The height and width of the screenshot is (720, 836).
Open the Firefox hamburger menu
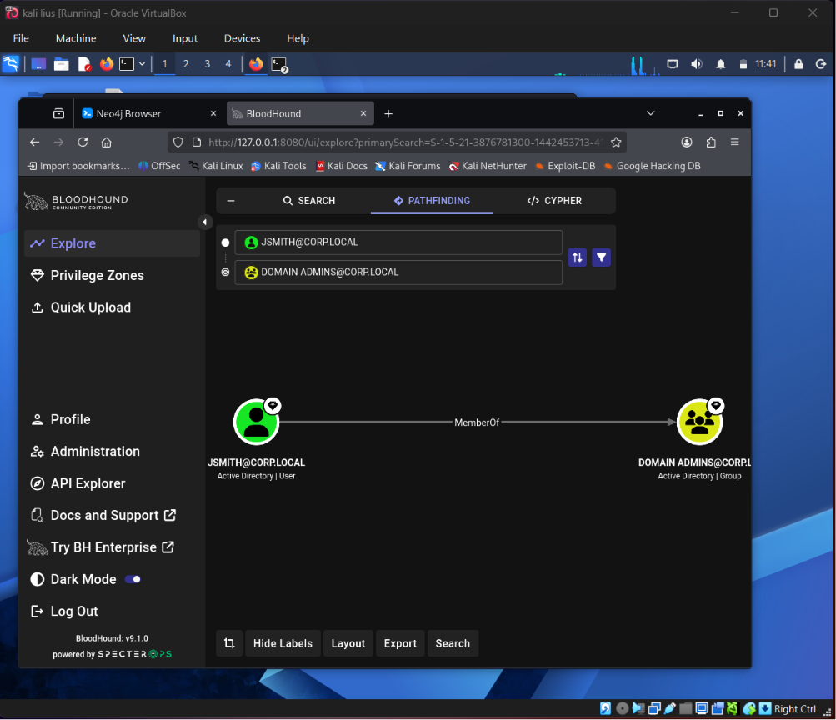pyautogui.click(x=734, y=142)
